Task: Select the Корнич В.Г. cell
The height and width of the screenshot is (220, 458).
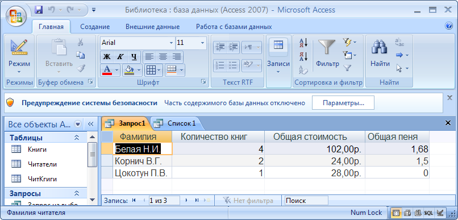Action: (143, 161)
